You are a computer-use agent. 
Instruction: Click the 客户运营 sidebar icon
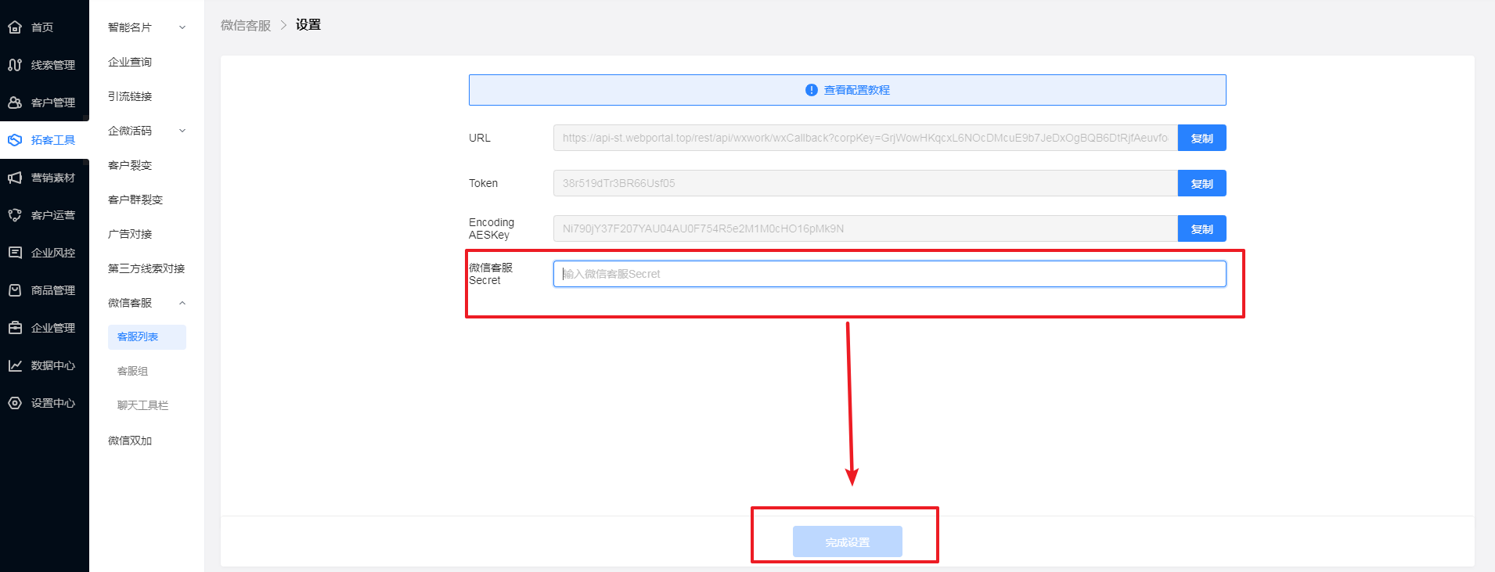[x=15, y=215]
